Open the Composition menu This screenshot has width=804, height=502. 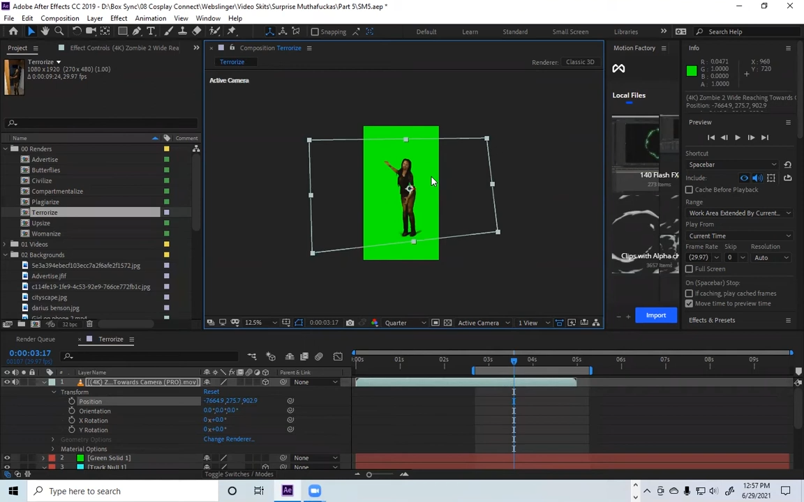[x=59, y=18]
